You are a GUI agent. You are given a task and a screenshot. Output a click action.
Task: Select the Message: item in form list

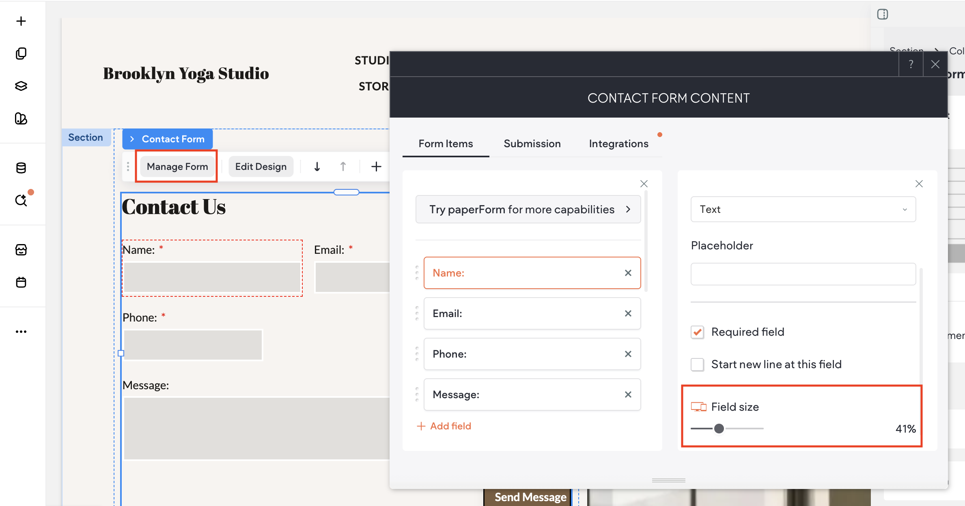pos(532,395)
